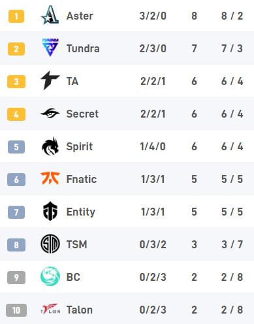This screenshot has width=254, height=324.
Task: Select Spirit's 1/4/0 record
Action: click(153, 146)
